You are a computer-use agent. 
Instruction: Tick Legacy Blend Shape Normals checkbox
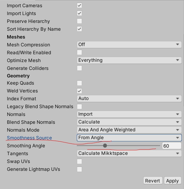79,107
